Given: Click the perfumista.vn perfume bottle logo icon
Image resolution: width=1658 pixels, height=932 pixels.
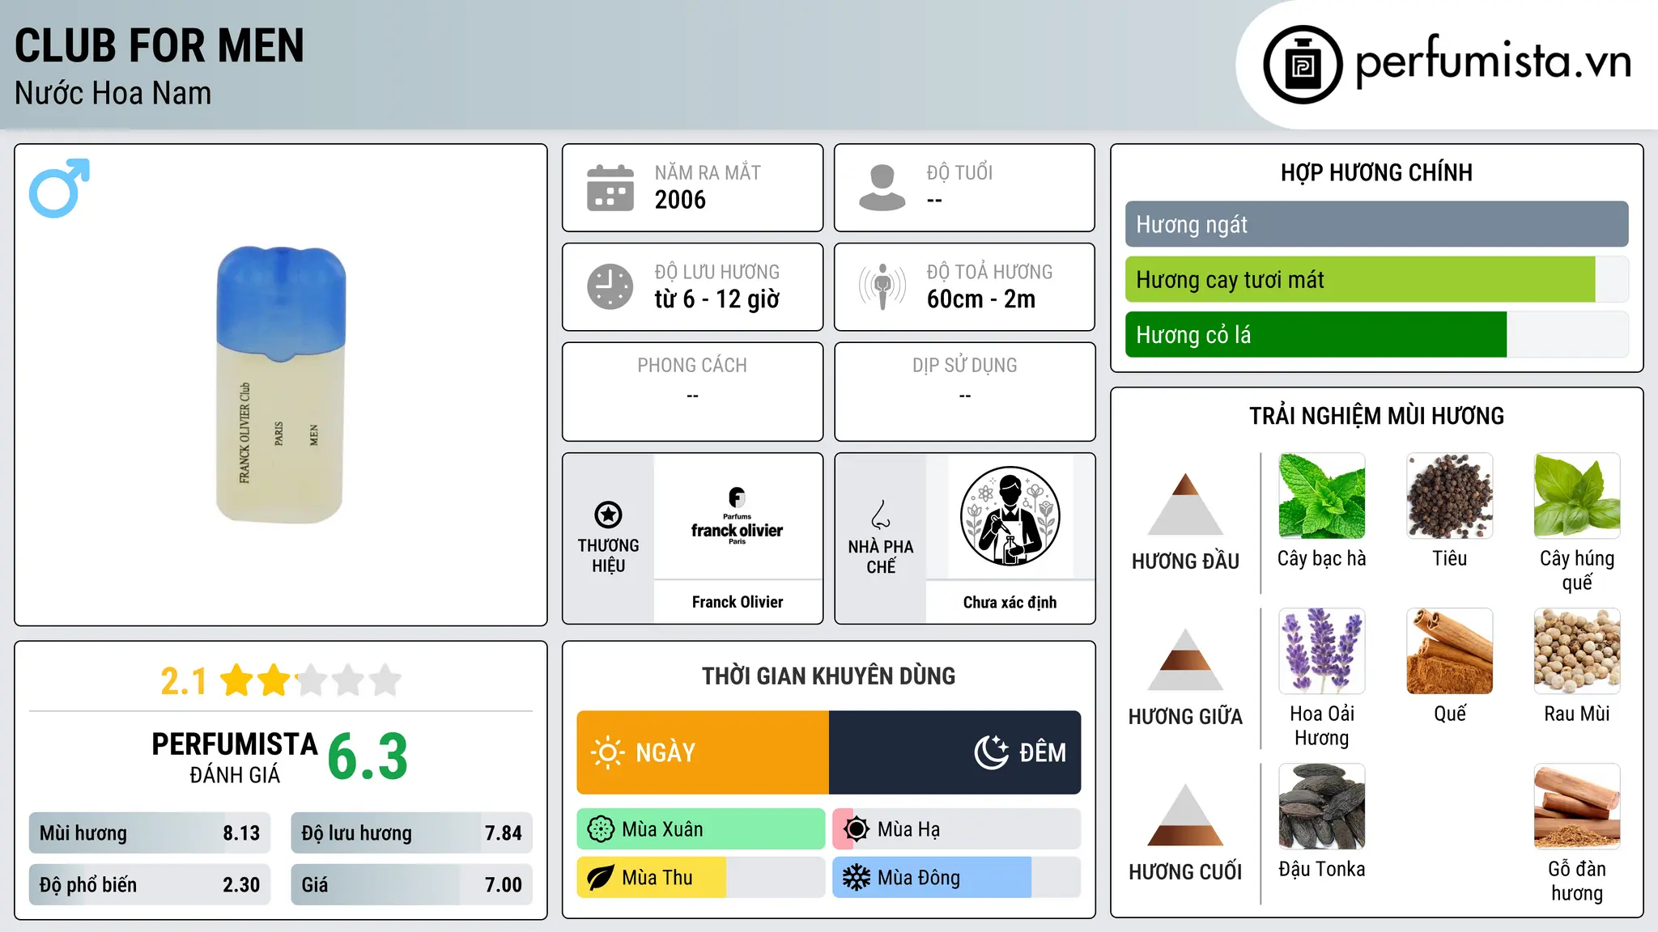Looking at the screenshot, I should 1303,65.
